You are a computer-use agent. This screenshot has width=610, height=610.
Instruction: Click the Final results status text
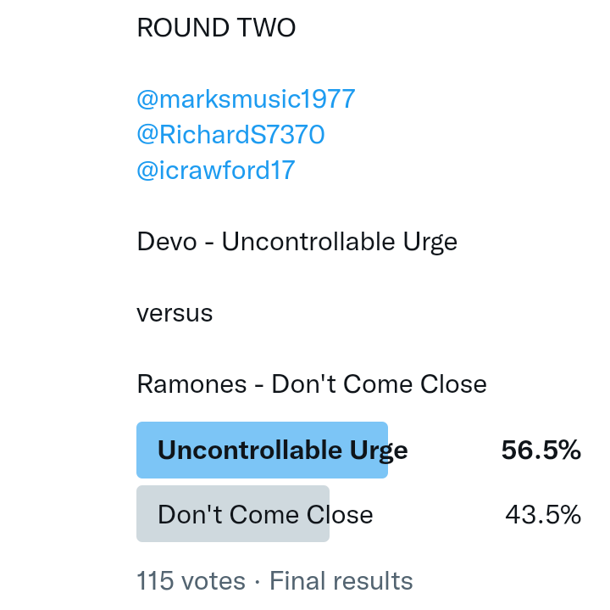341,581
